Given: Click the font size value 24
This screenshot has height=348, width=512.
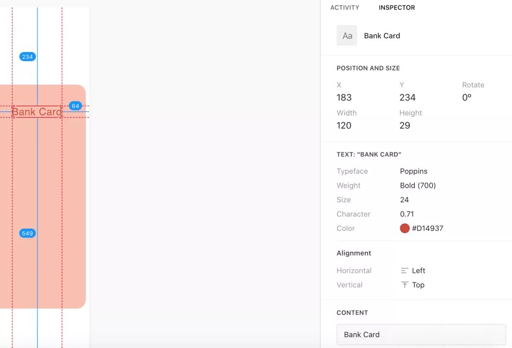Looking at the screenshot, I should 404,200.
